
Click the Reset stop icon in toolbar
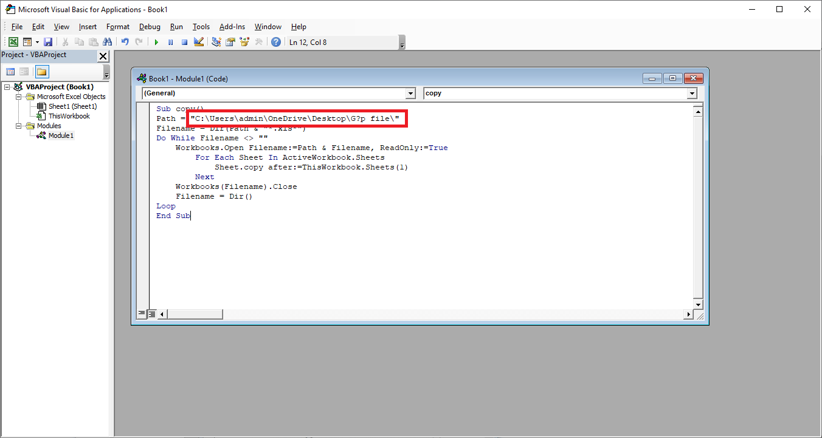tap(184, 42)
